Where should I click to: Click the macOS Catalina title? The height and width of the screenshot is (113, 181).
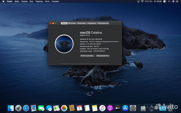pos(91,32)
